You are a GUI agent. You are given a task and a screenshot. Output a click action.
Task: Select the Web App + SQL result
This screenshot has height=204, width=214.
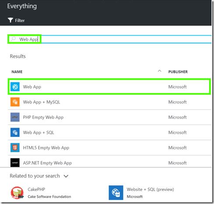39,132
